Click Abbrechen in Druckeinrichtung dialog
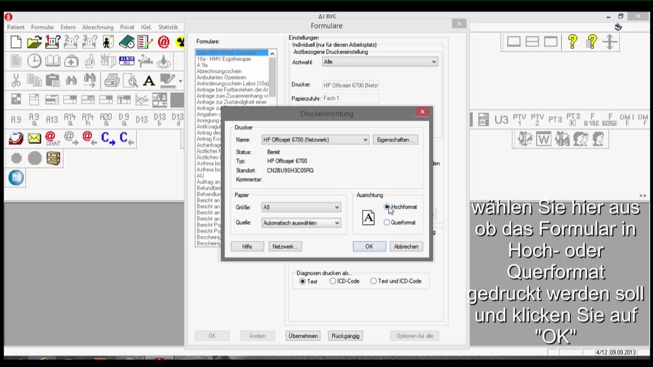653x367 pixels. [406, 246]
